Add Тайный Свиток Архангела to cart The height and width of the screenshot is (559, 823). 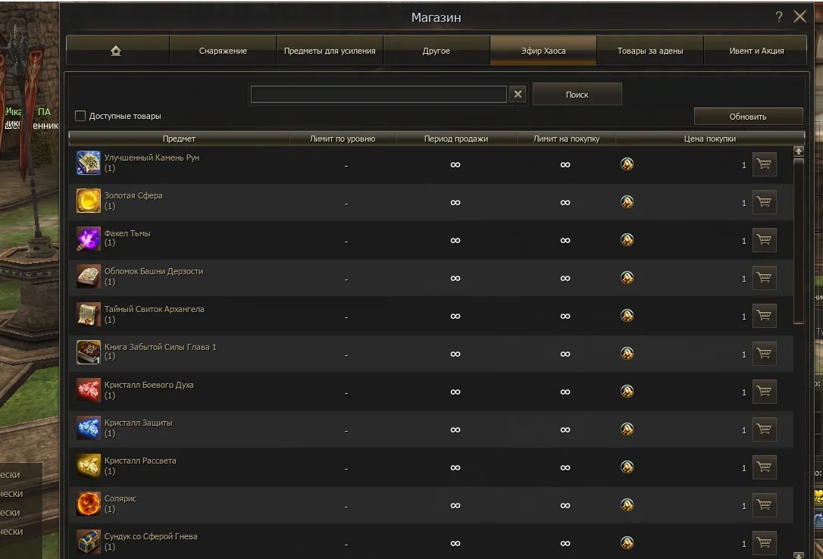click(x=764, y=315)
